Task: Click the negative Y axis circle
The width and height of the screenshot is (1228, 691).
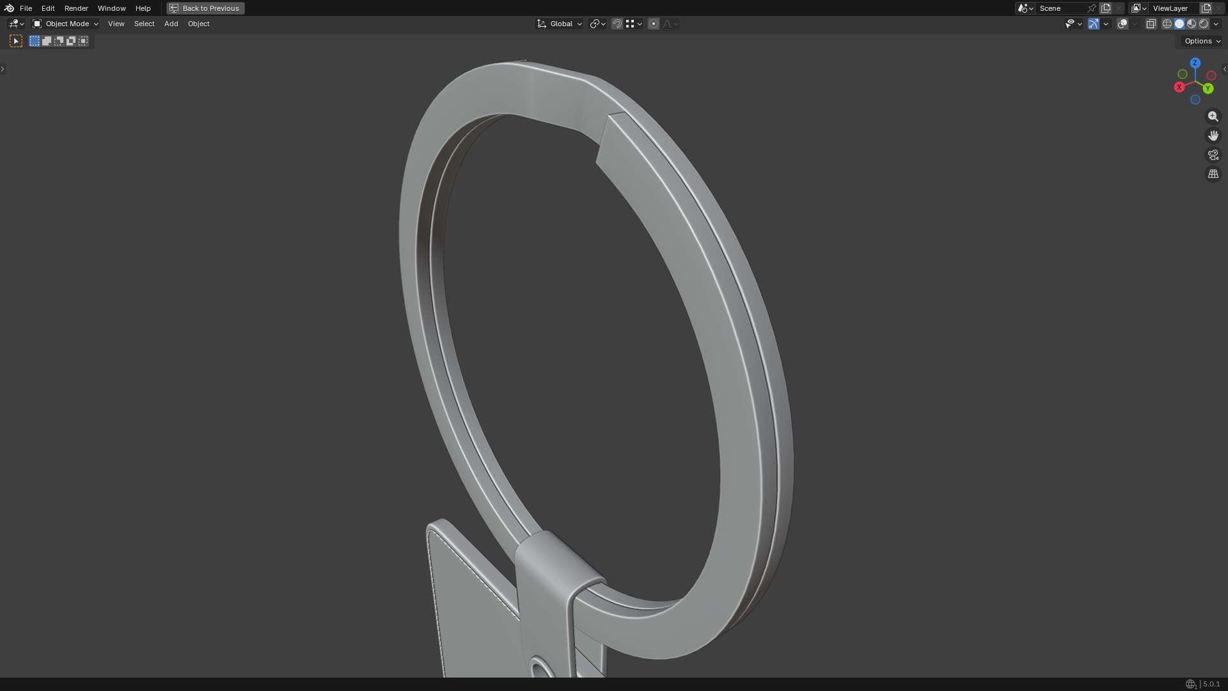Action: tap(1182, 74)
